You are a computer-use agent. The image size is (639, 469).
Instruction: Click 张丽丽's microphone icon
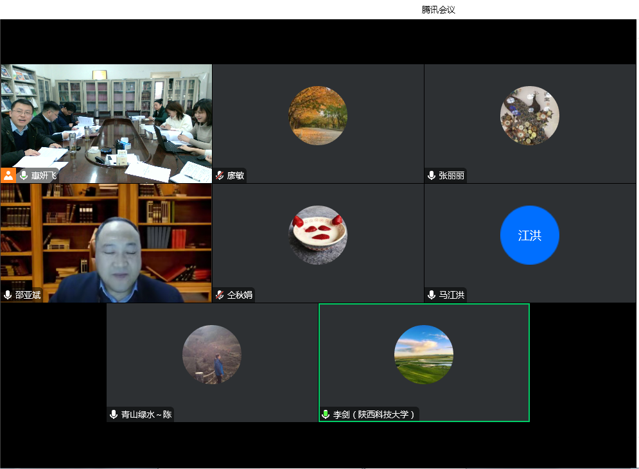(432, 175)
